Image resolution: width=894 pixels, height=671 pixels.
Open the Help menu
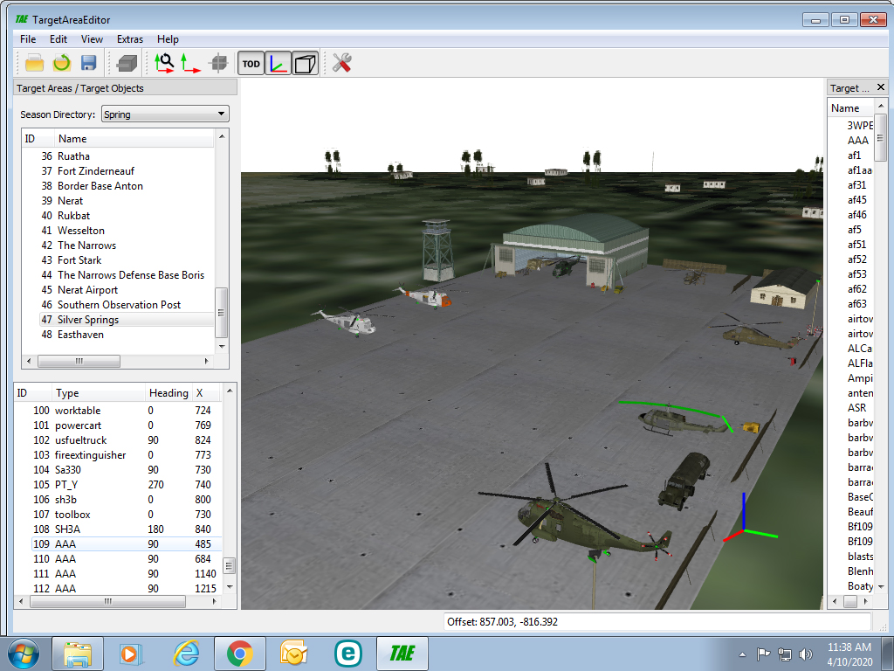[x=168, y=39]
